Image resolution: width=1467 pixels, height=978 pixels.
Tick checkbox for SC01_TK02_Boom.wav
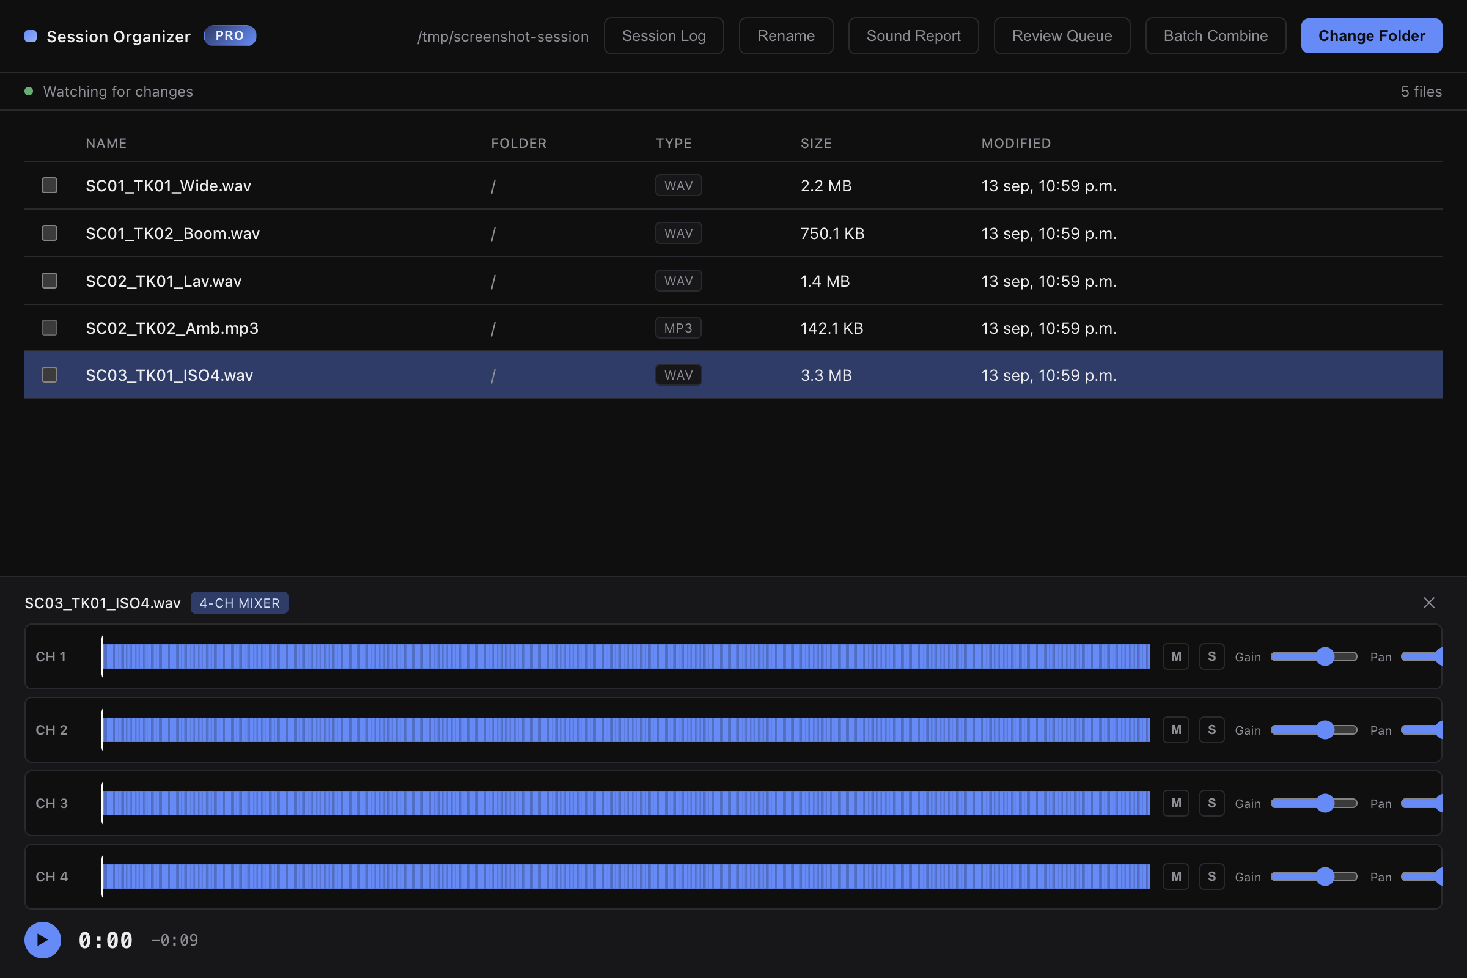50,233
